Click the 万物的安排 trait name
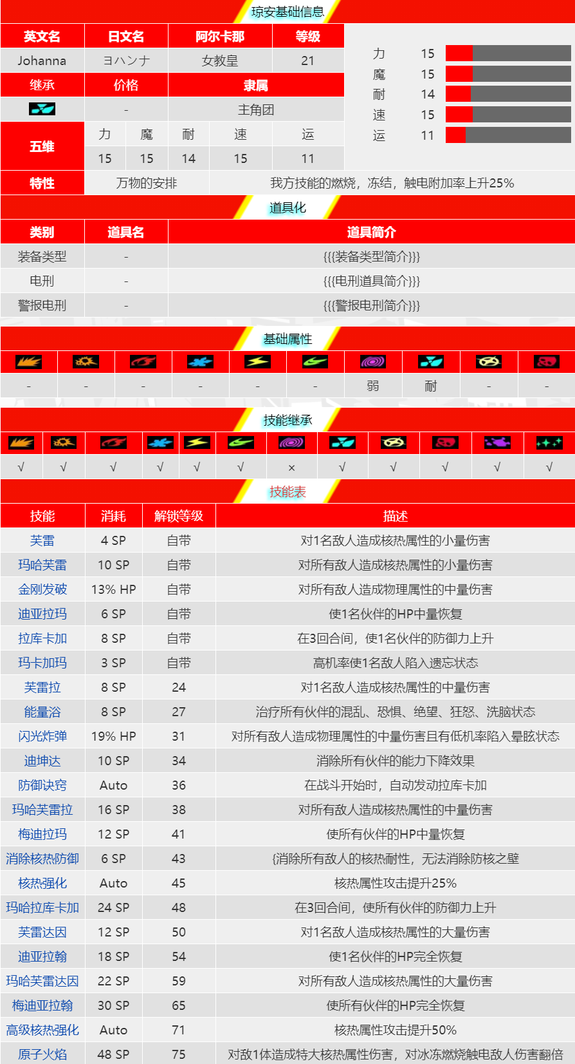575x1064 pixels. tap(147, 183)
